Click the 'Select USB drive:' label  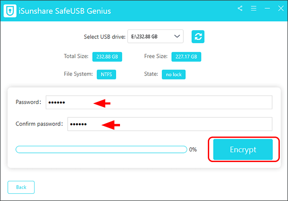(x=104, y=36)
